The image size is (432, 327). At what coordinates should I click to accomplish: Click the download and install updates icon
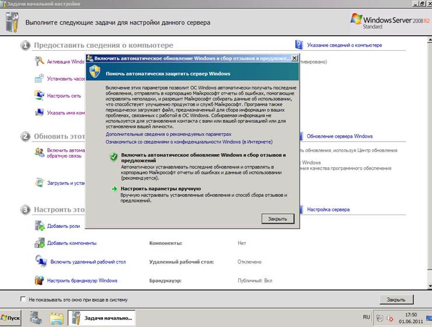[40, 182]
